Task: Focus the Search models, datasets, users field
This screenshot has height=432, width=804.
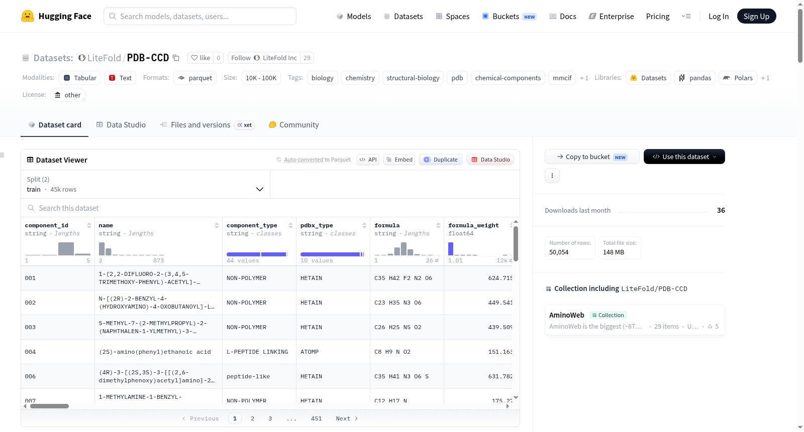Action: 200,16
